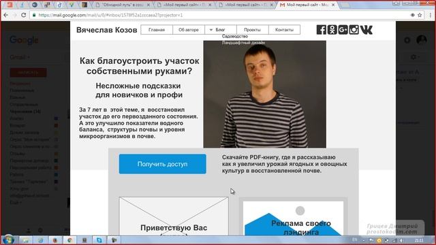Click the green padlock site info icon
This screenshot has width=436, height=245.
point(34,15)
